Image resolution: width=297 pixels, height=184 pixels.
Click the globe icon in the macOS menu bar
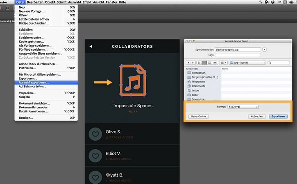(261, 2)
